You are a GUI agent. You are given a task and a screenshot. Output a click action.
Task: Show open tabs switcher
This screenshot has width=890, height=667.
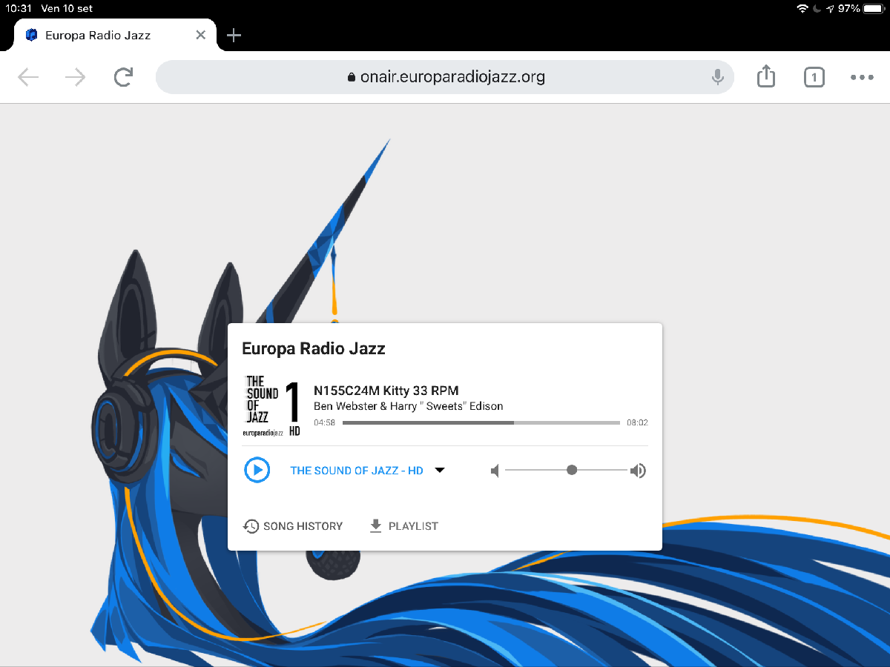coord(814,77)
